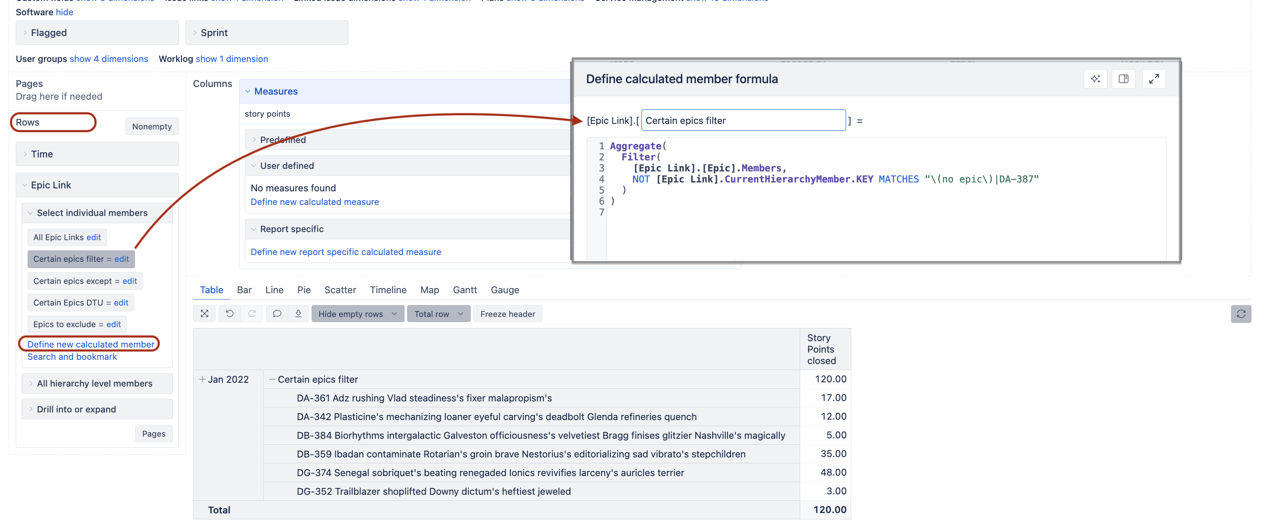Switch to the Line chart tab
Viewport: 1265px width, 527px height.
tap(274, 290)
